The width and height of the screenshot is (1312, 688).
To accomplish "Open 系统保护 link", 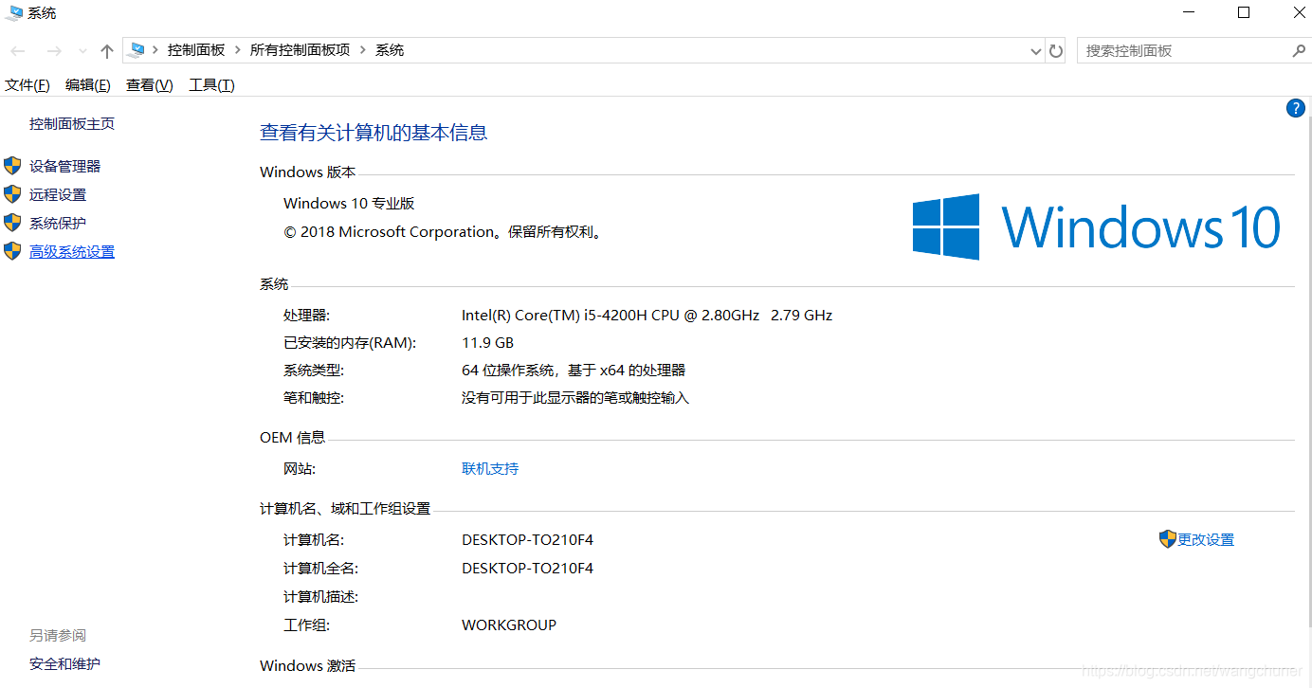I will point(58,224).
